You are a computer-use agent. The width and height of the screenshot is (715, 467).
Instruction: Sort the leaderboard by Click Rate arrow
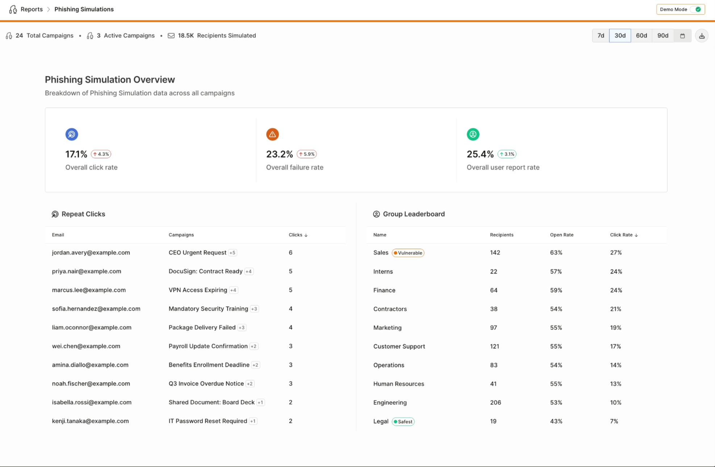[636, 235]
